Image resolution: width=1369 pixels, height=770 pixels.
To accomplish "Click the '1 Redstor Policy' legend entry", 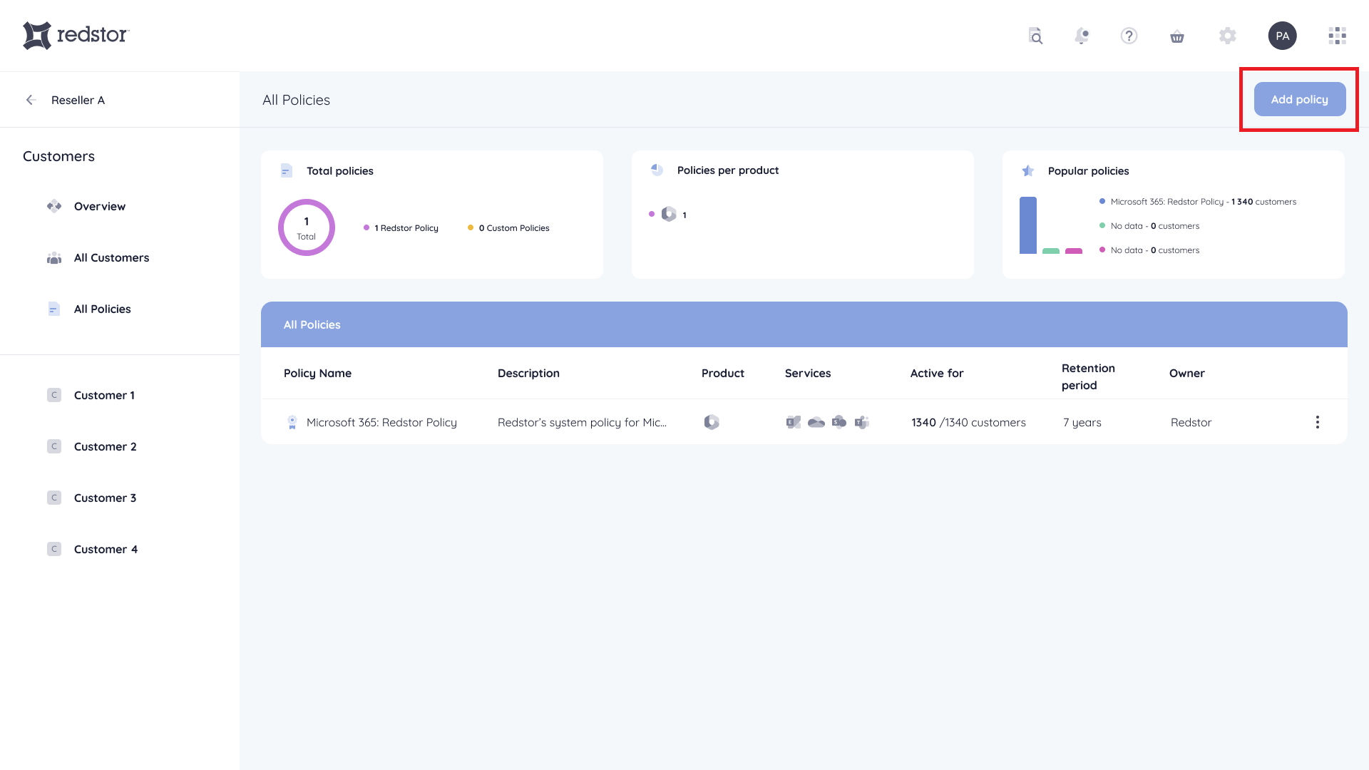I will coord(401,228).
